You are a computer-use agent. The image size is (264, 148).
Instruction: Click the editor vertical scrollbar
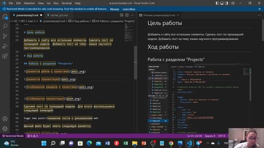coord(136,62)
